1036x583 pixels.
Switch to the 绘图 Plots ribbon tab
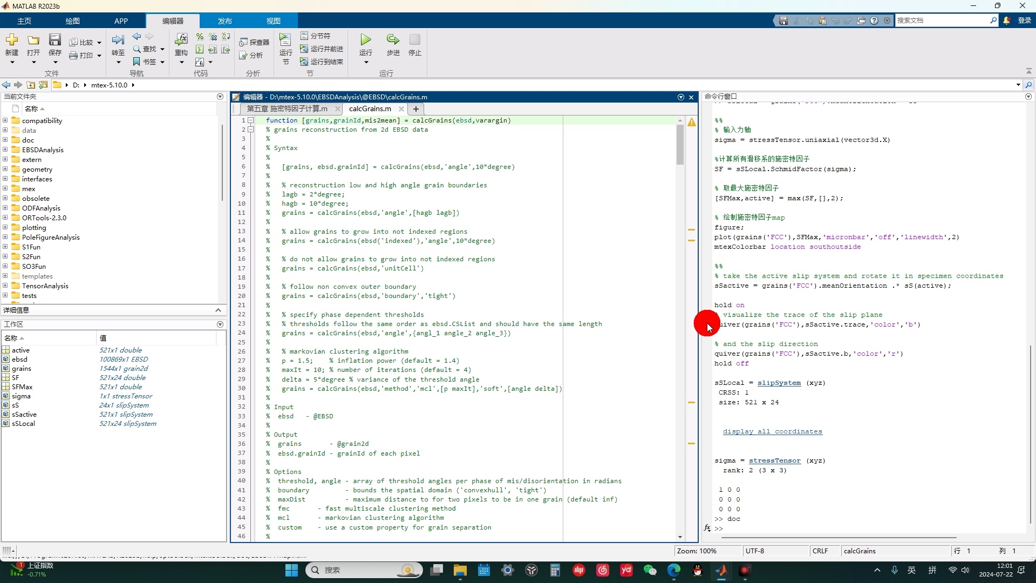(x=73, y=21)
